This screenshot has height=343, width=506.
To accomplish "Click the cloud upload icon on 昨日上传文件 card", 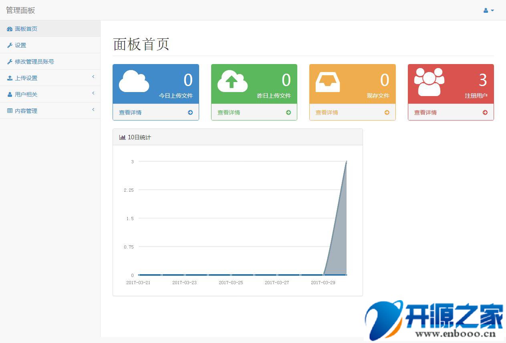I will point(232,81).
